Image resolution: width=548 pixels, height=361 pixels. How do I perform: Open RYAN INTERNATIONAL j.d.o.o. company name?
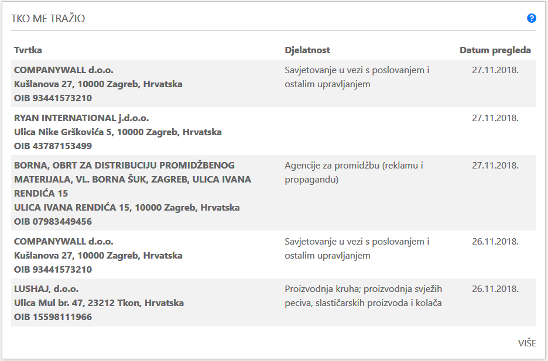pyautogui.click(x=81, y=118)
